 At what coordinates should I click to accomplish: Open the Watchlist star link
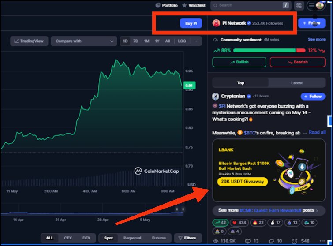tap(194, 5)
